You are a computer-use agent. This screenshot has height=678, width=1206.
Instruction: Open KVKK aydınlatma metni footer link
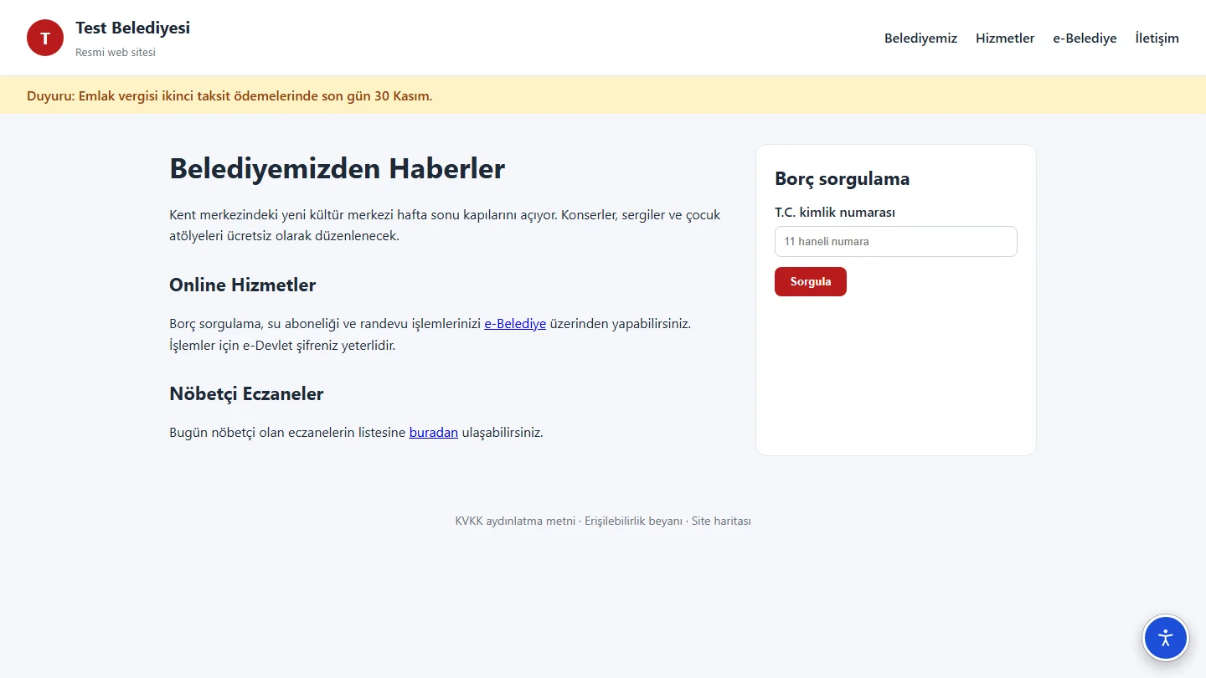(x=515, y=521)
